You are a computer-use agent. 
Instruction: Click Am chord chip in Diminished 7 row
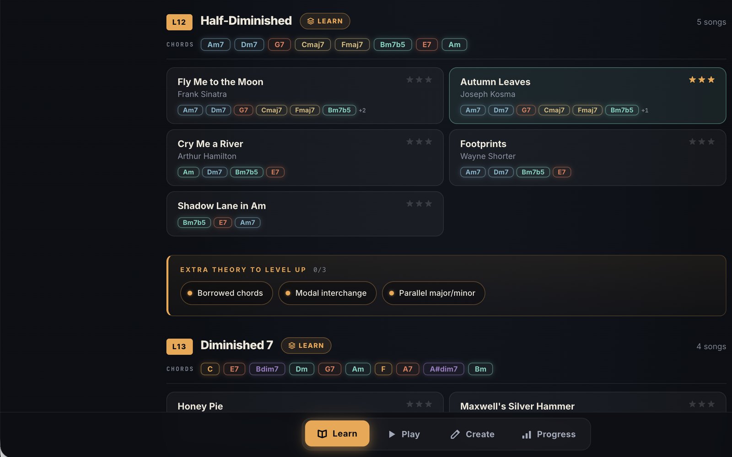point(358,369)
